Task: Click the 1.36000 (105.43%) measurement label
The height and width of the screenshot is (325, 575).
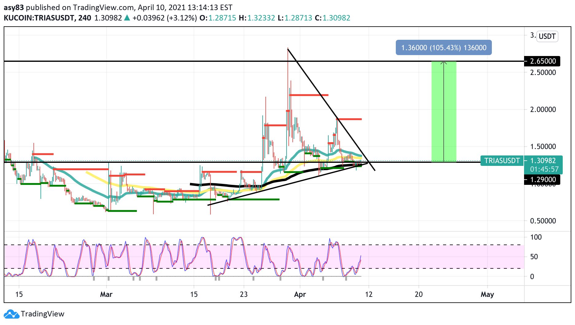Action: coord(444,48)
